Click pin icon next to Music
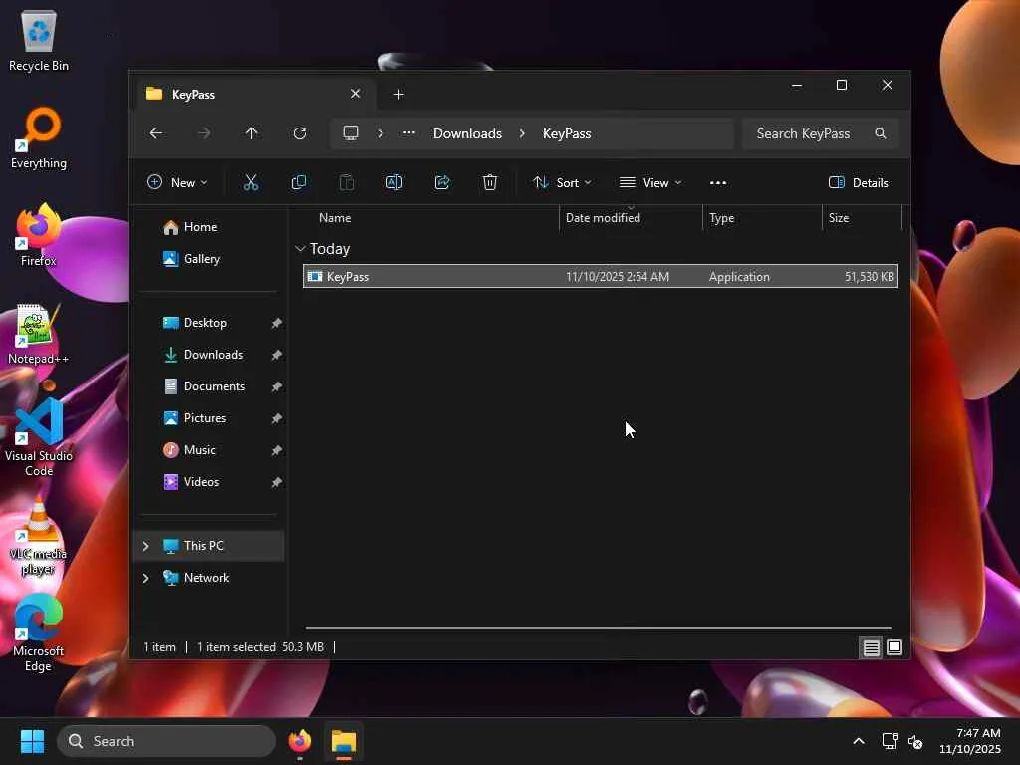 [277, 450]
